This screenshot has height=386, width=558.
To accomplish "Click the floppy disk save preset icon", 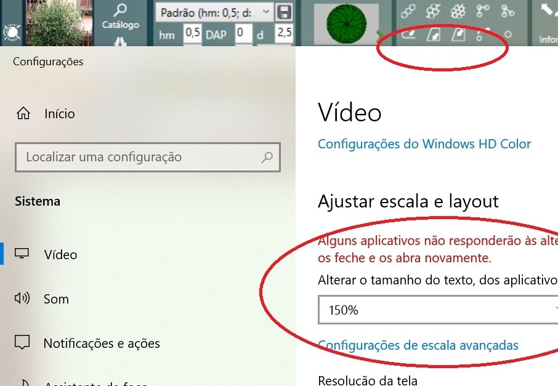I will point(284,12).
